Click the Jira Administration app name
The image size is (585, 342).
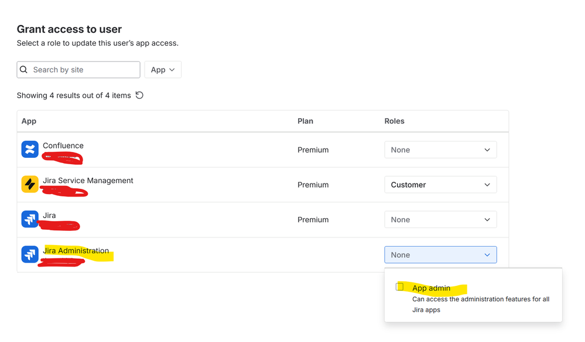coord(76,251)
